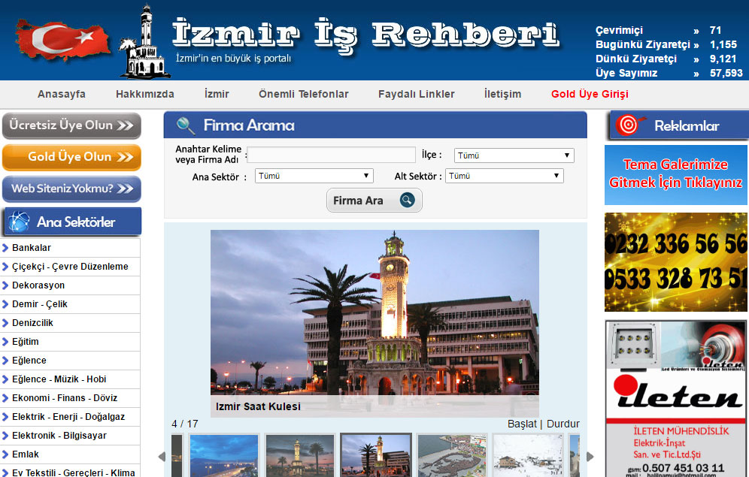Open the Eğlence sector
The width and height of the screenshot is (749, 477).
click(x=29, y=361)
